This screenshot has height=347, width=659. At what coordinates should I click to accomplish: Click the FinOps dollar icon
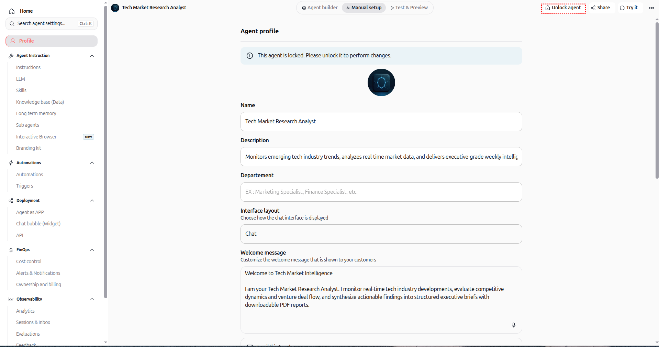[x=11, y=250]
